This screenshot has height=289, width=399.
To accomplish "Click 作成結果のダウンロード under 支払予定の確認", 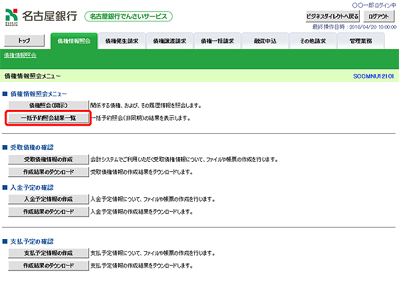I will [x=49, y=266].
